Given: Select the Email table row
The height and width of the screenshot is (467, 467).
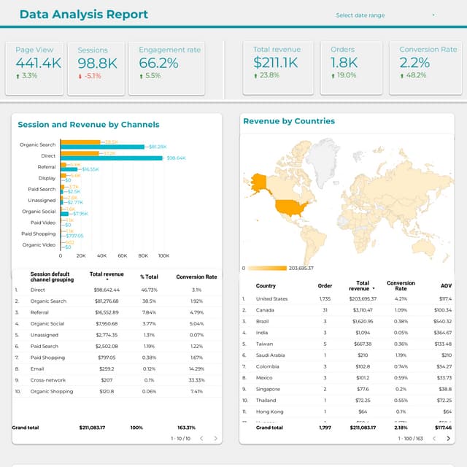Looking at the screenshot, I should click(x=117, y=368).
